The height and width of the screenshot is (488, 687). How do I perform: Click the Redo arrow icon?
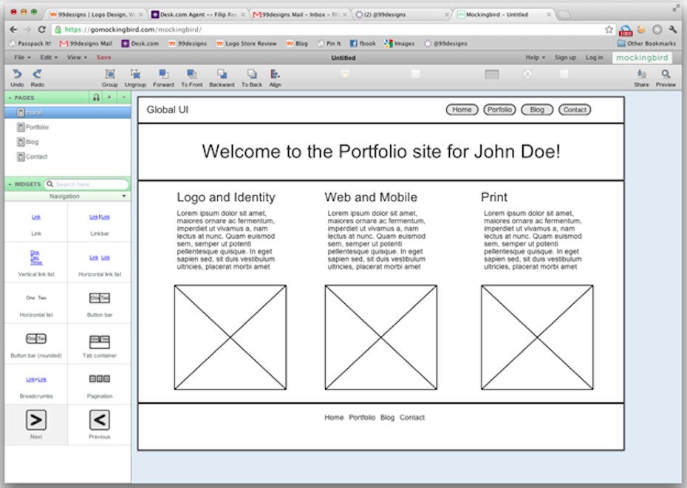pos(37,74)
